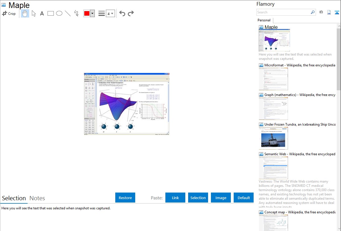Open the Personal tab
This screenshot has height=231, width=341.
coord(264,20)
